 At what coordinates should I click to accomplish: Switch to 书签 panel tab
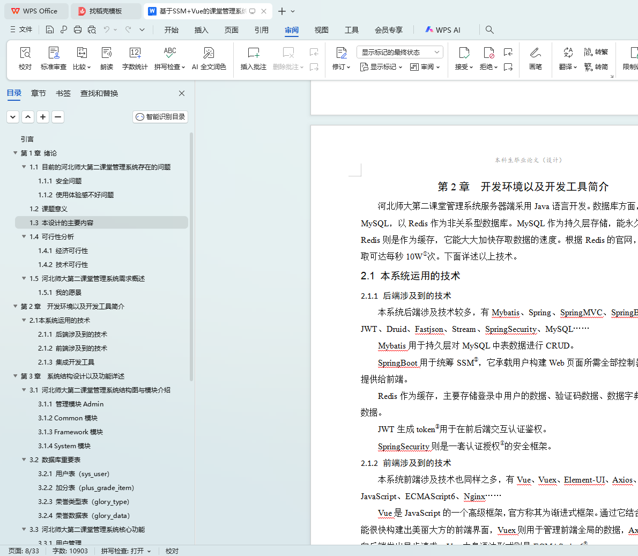(63, 93)
